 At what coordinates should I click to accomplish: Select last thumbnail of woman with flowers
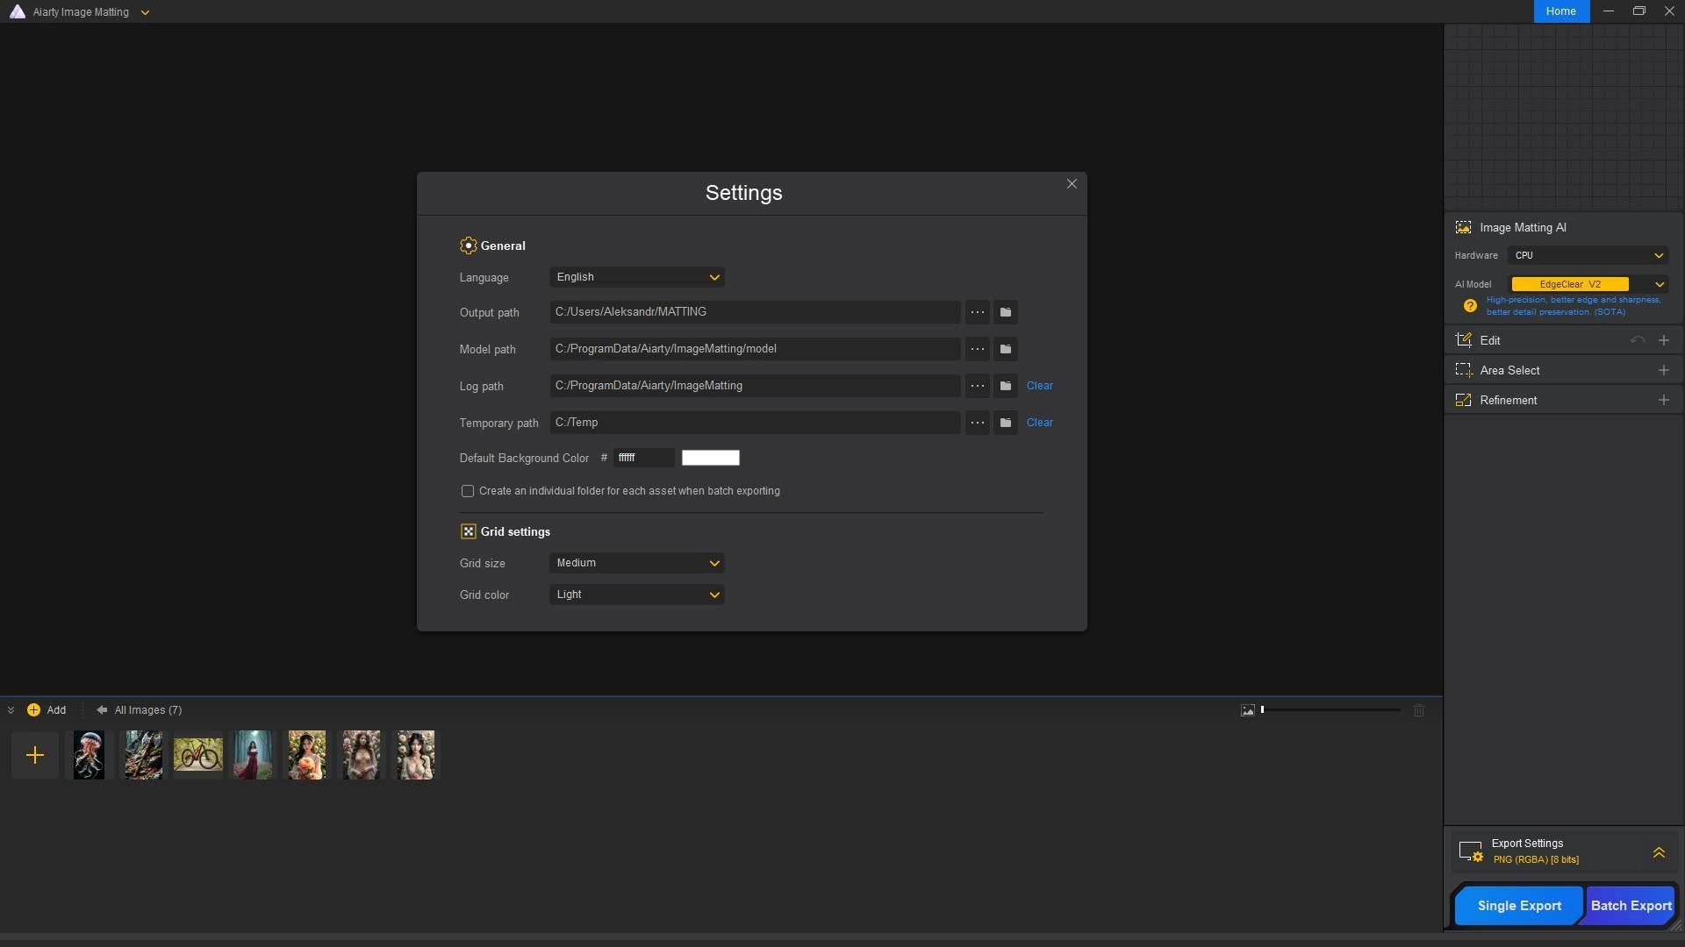pyautogui.click(x=415, y=755)
